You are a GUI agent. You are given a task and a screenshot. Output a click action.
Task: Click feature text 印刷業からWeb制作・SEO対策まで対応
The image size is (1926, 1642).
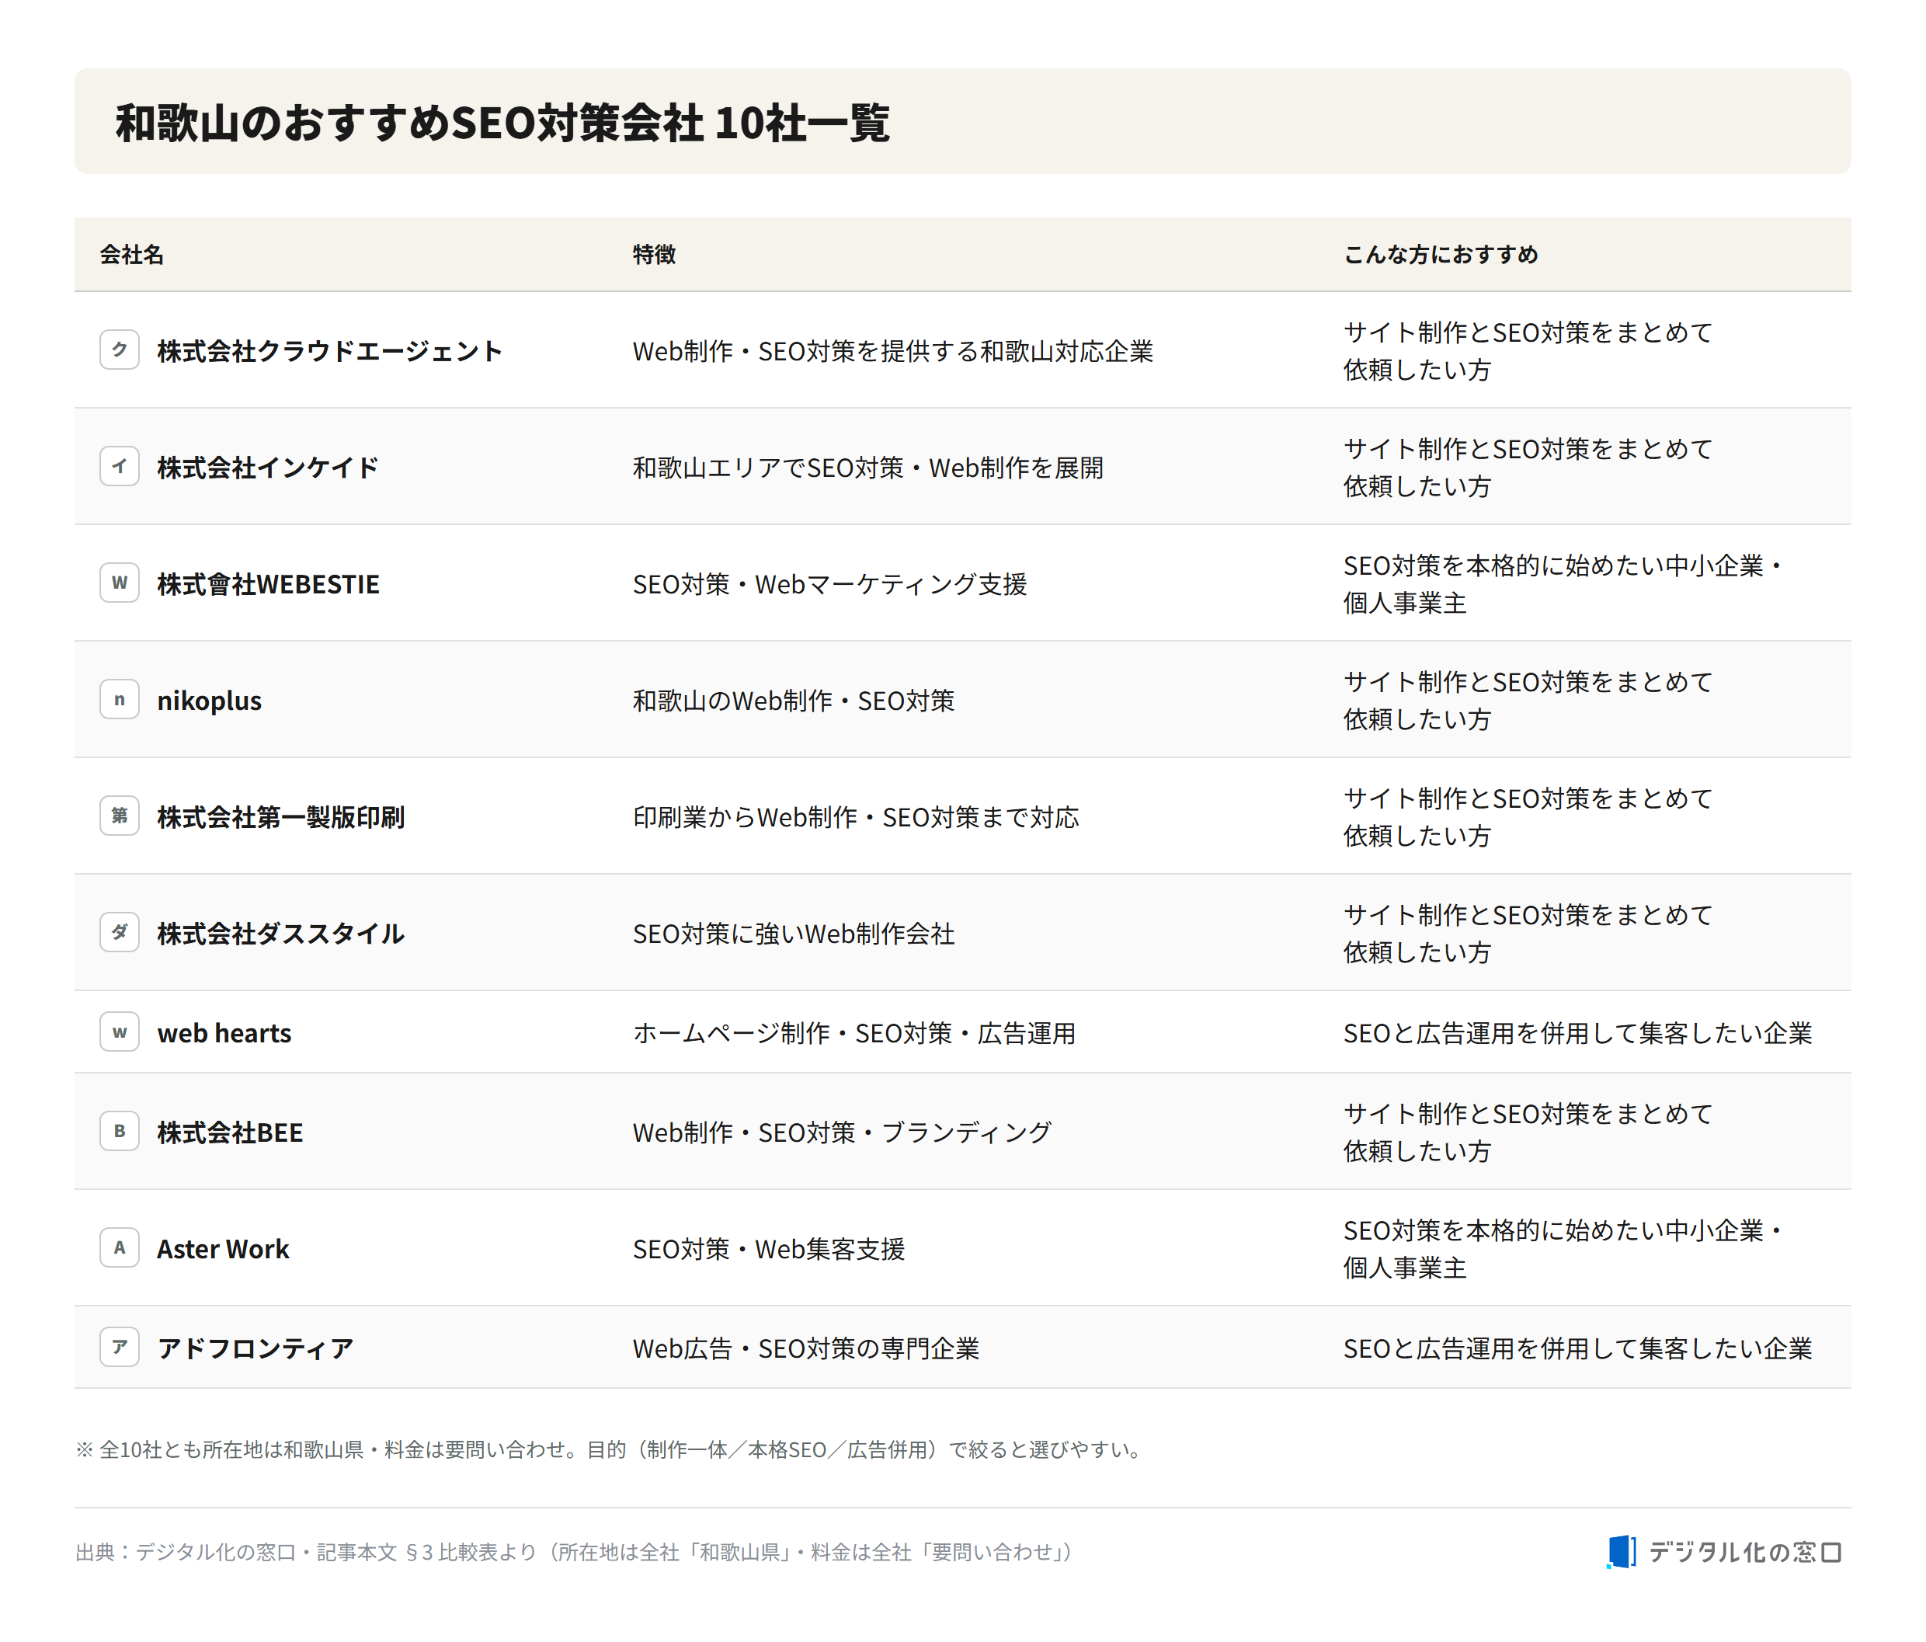[856, 816]
